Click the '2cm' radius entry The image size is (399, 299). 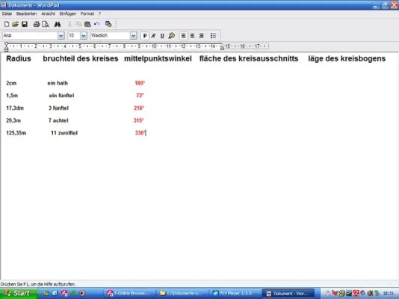(11, 83)
